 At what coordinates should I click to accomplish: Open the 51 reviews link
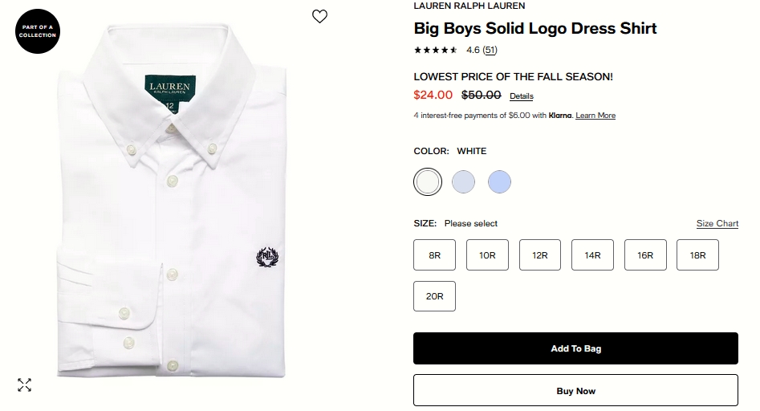(490, 50)
